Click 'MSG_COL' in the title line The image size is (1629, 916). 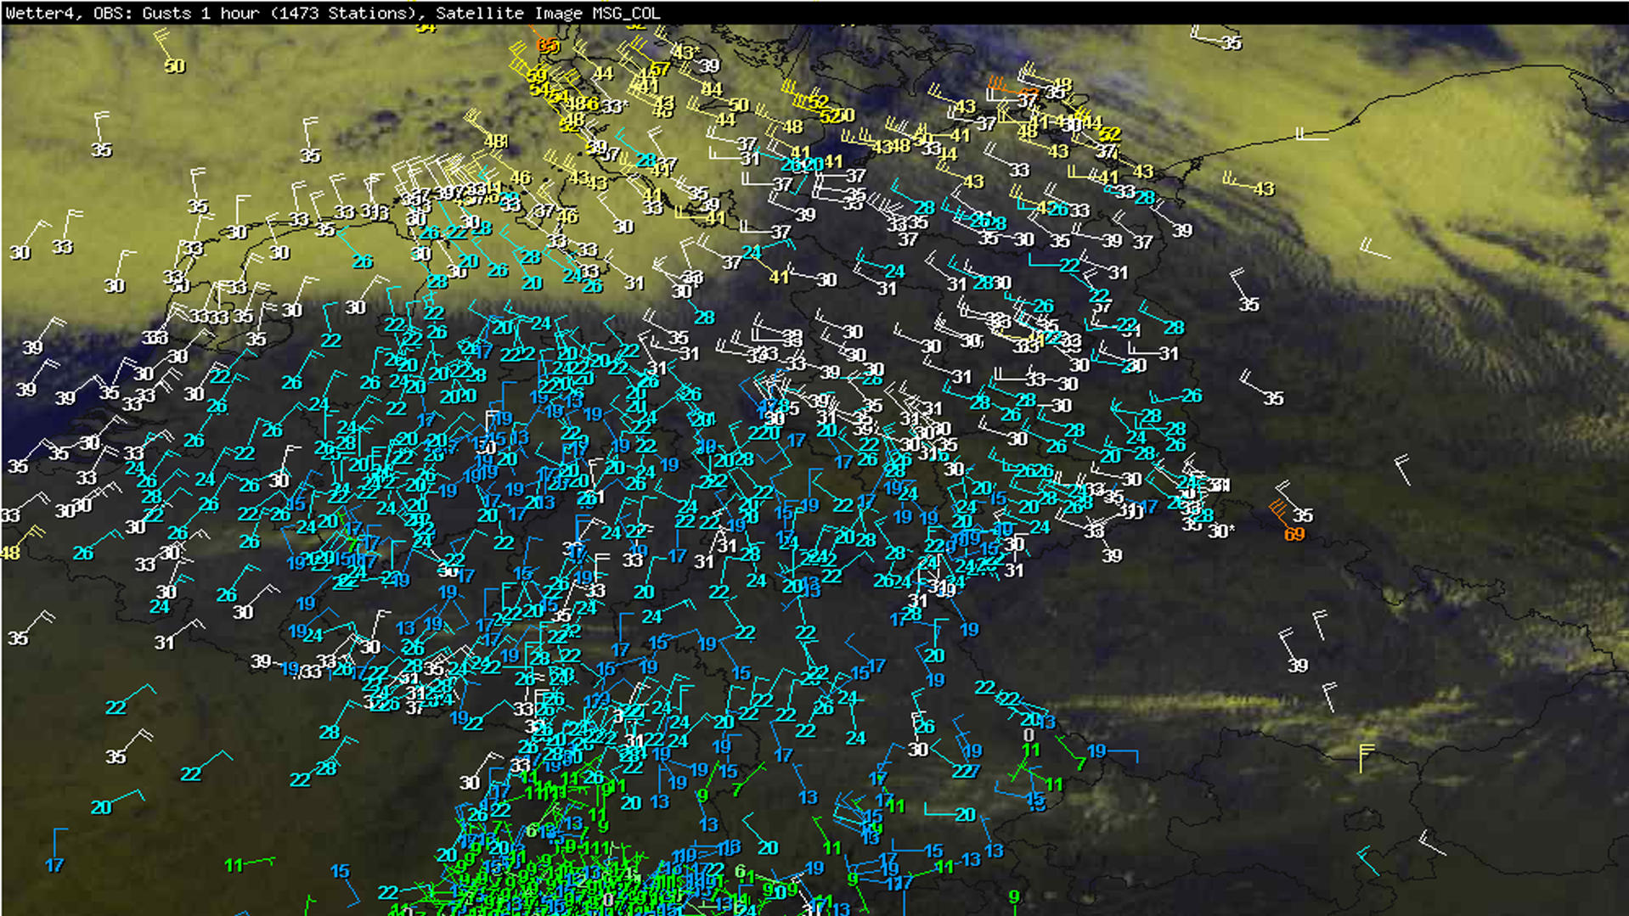627,13
